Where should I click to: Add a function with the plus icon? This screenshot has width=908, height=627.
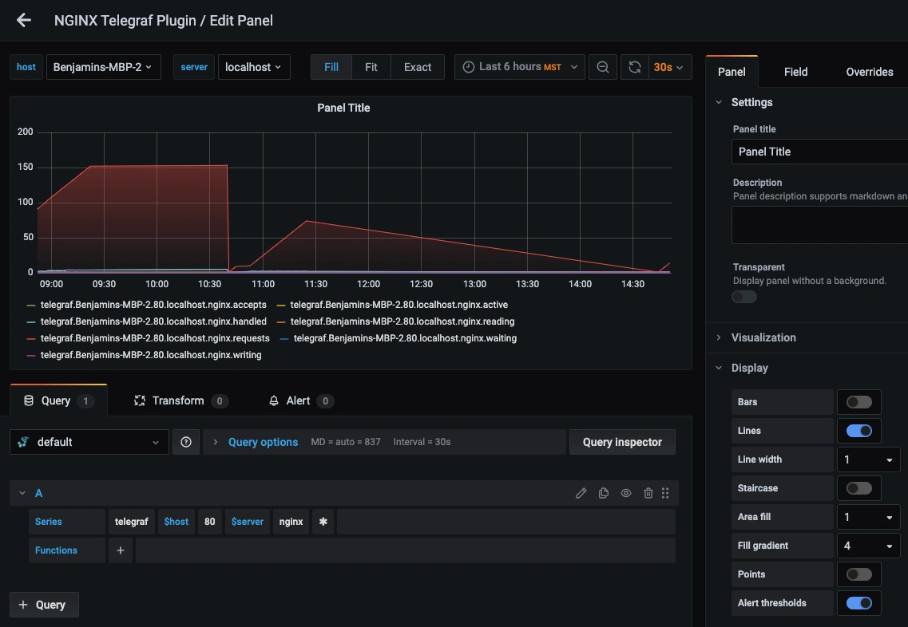121,550
